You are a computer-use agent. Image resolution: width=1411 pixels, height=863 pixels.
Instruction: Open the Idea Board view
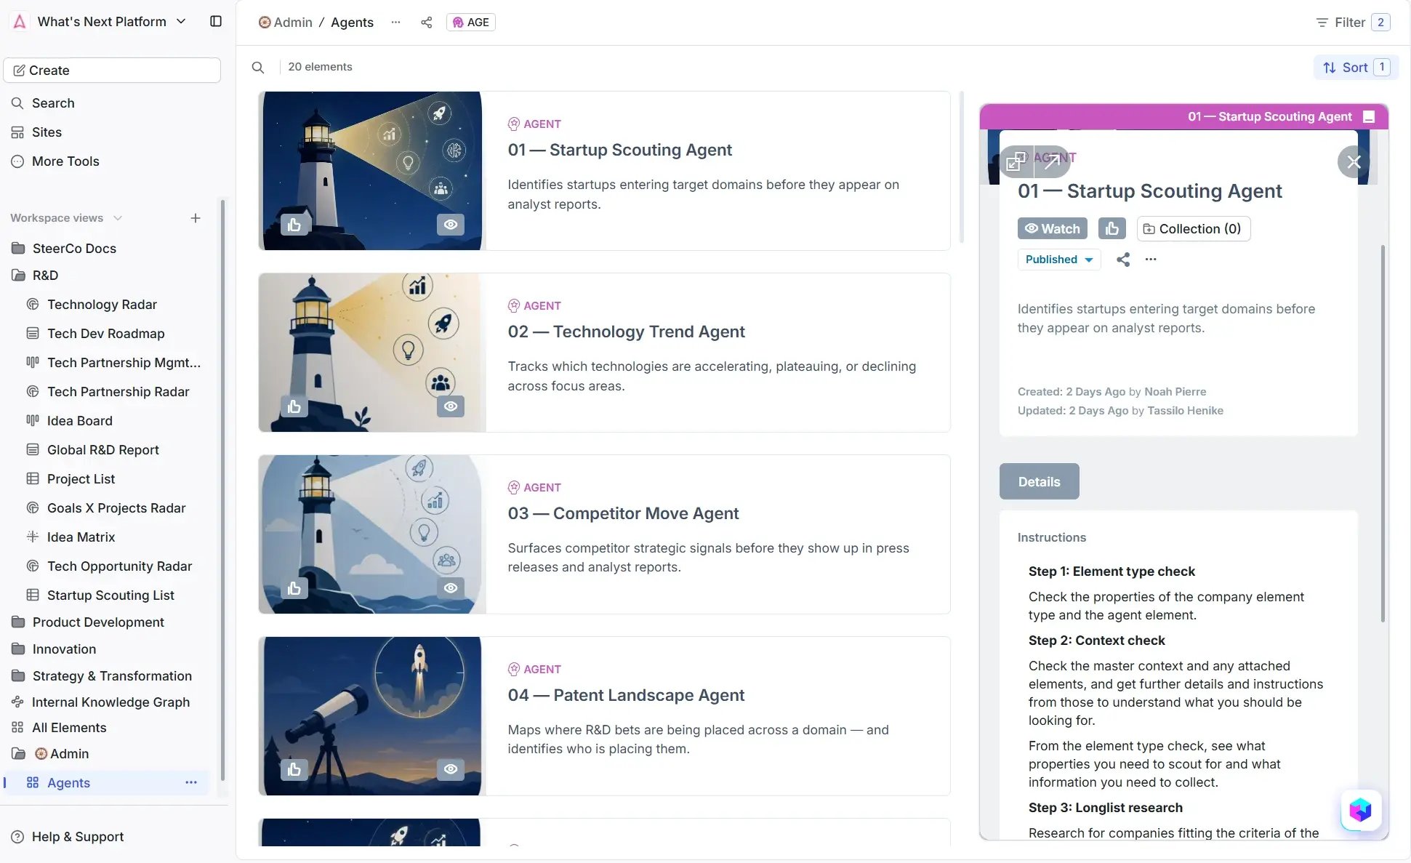[80, 420]
